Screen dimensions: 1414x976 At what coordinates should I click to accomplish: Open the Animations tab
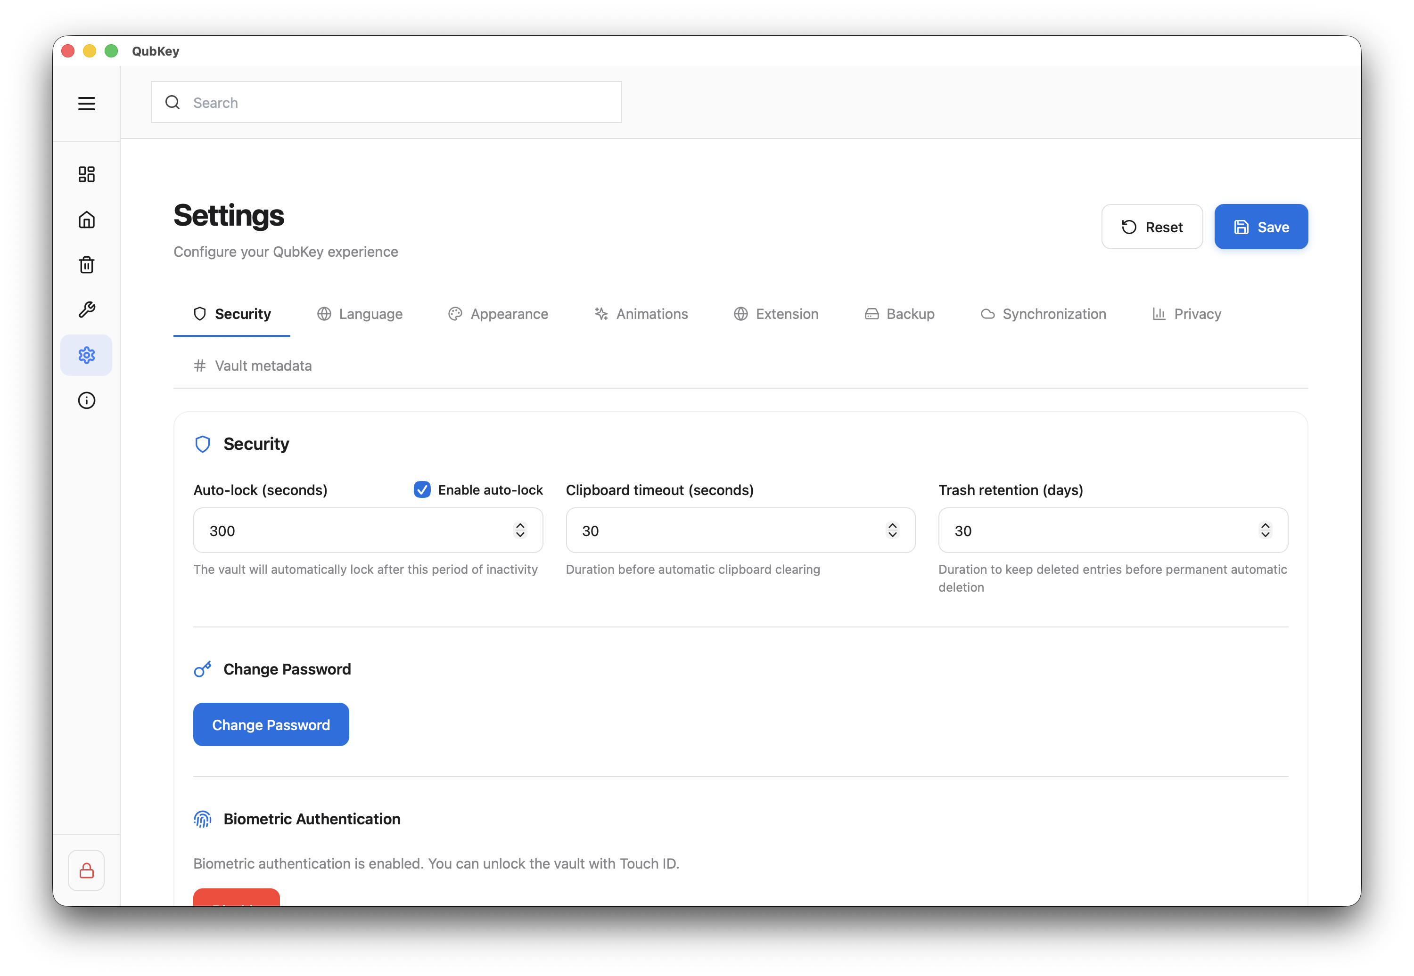pyautogui.click(x=641, y=314)
